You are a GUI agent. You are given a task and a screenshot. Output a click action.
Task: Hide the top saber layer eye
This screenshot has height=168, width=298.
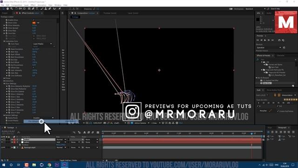[x=2, y=140]
